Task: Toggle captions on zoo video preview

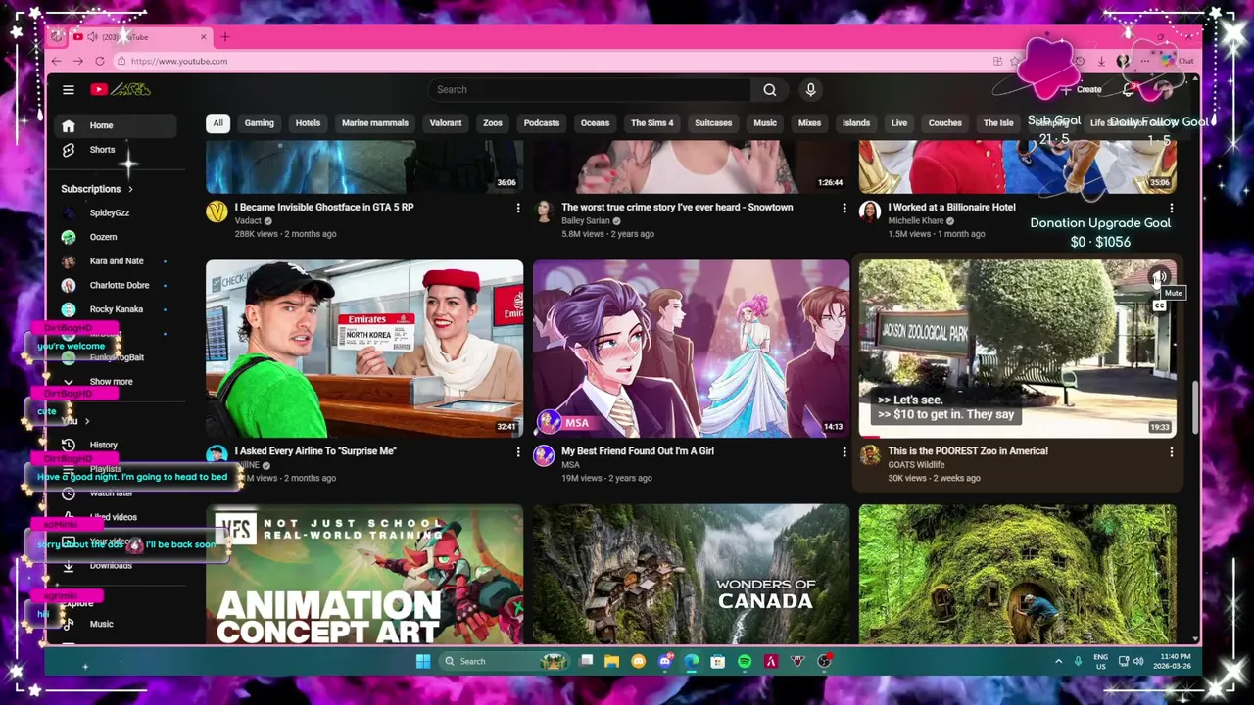Action: tap(1159, 305)
